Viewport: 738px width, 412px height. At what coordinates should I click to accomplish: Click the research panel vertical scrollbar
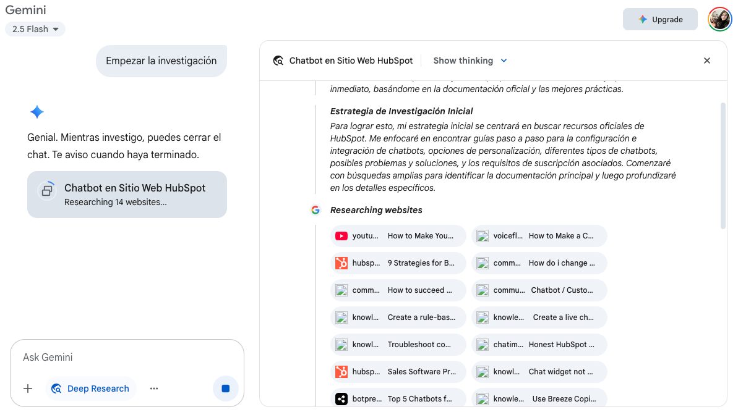coord(723,166)
